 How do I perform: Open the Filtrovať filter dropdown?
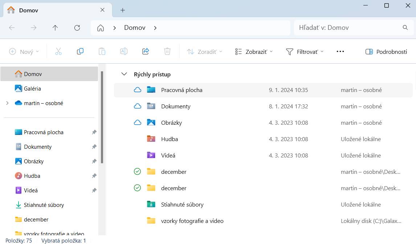[305, 52]
